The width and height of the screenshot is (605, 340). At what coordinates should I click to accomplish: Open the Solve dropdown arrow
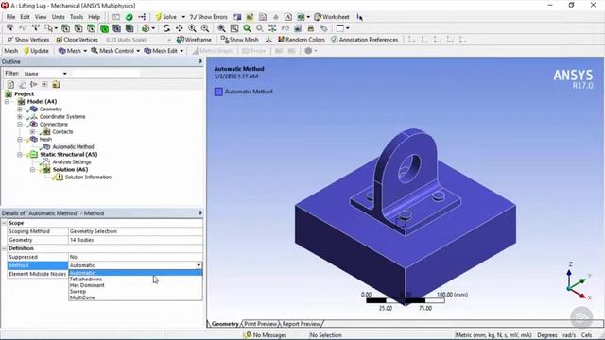point(183,17)
